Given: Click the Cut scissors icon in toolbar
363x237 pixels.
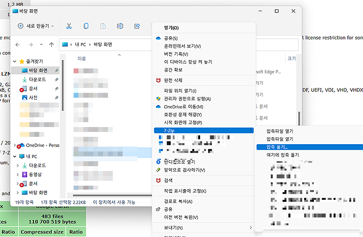Looking at the screenshot, I should pos(69,26).
